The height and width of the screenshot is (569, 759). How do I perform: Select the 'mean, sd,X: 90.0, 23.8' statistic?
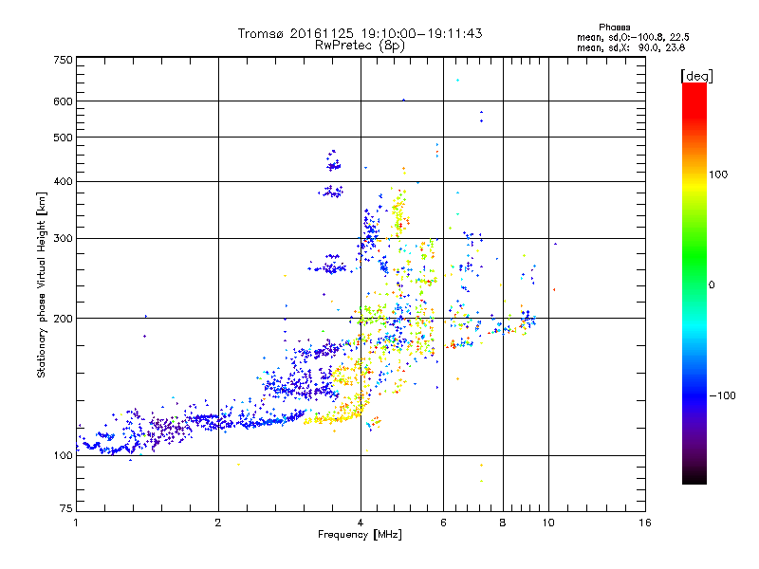(x=631, y=47)
